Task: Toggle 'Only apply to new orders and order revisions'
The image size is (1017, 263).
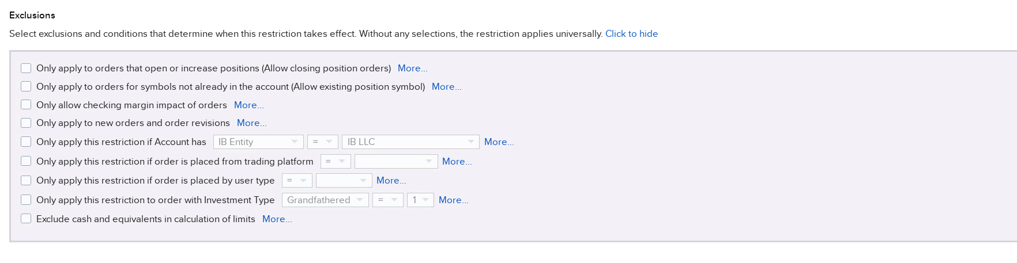Action: [26, 123]
